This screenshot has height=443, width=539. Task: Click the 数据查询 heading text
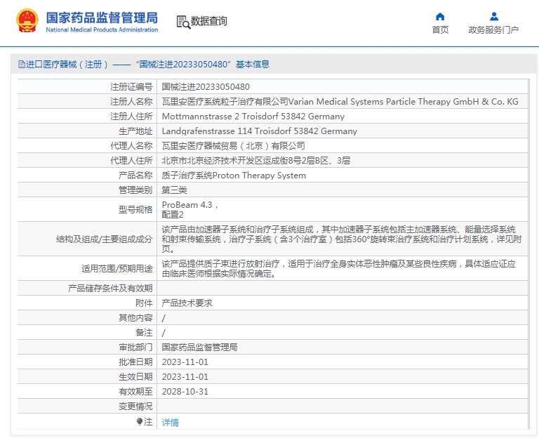209,21
